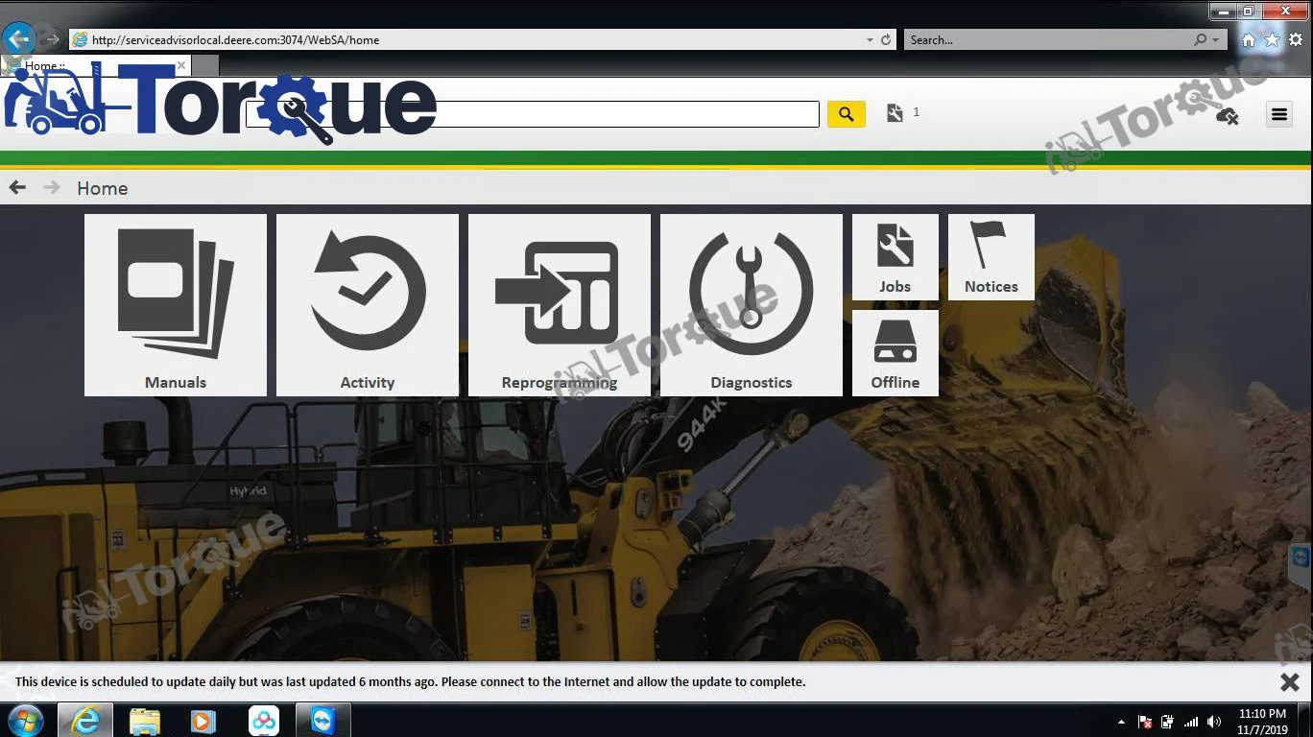The width and height of the screenshot is (1313, 737).
Task: Dismiss the update notification banner
Action: coord(1290,682)
